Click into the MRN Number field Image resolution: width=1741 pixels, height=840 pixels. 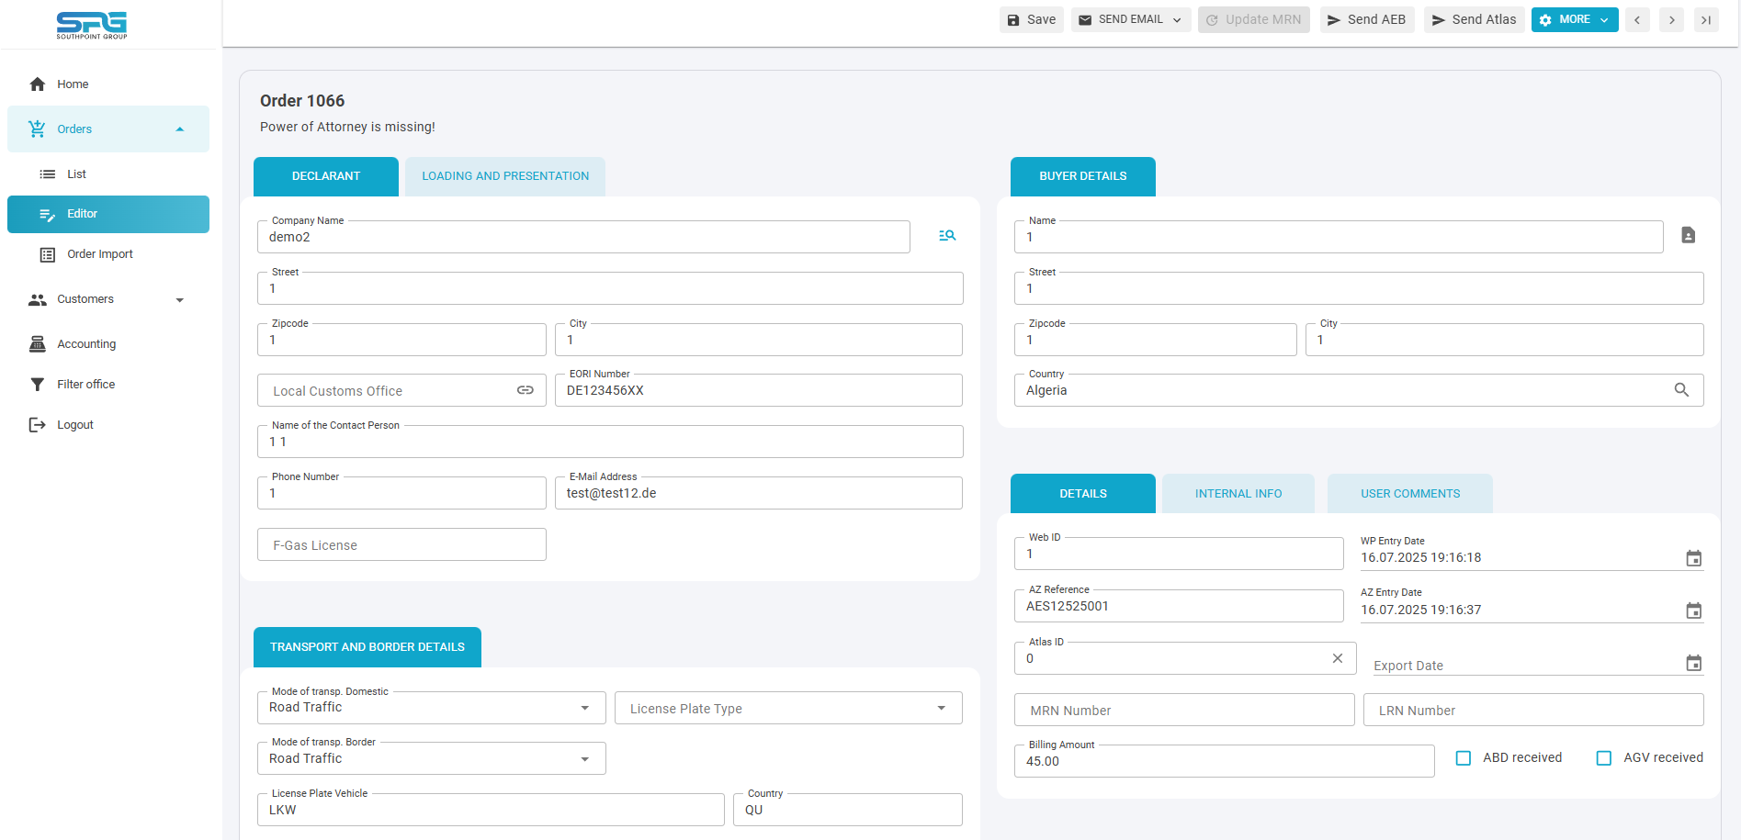1183,711
